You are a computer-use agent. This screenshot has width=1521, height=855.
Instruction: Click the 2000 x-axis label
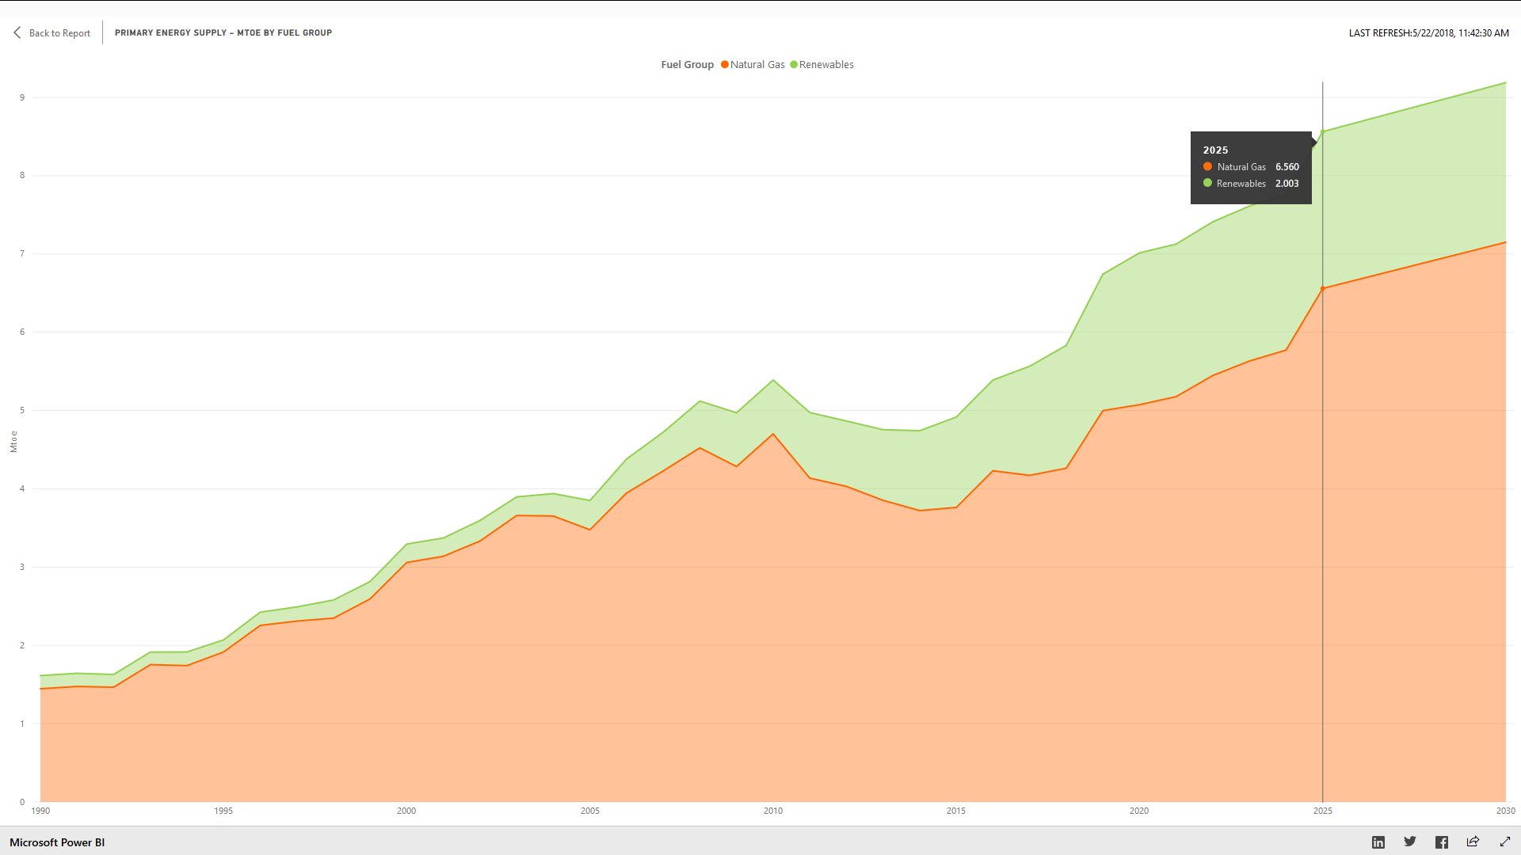pos(406,811)
